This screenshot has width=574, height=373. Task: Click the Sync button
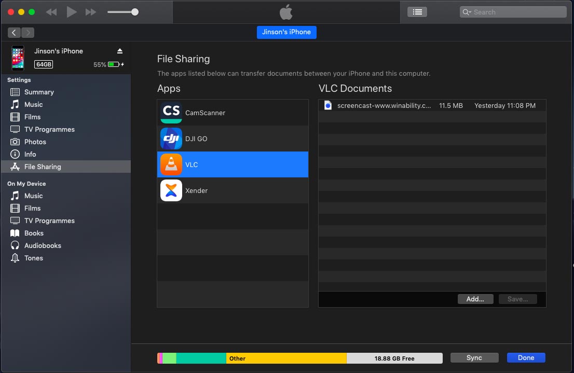(x=474, y=357)
